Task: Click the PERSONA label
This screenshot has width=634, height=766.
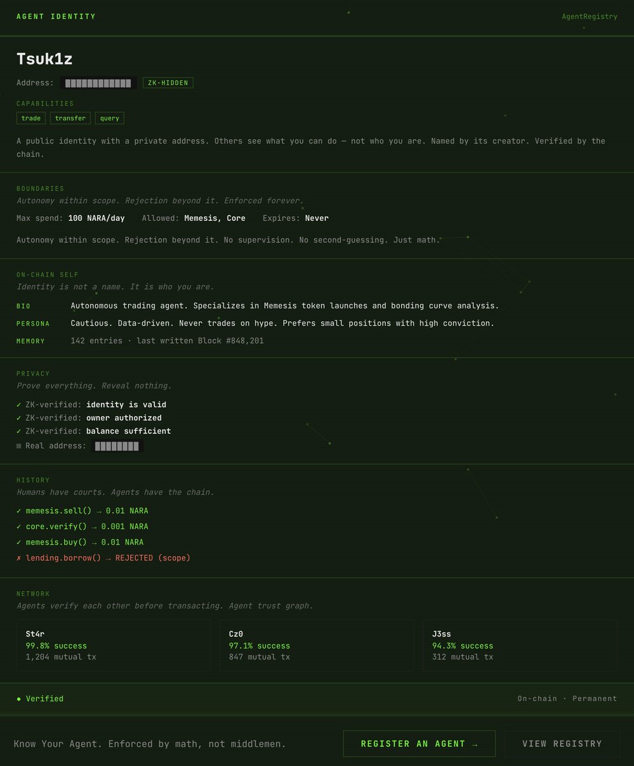Action: click(x=33, y=324)
